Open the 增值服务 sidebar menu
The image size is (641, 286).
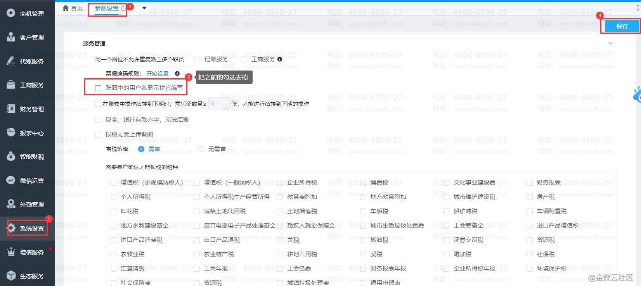click(x=32, y=252)
